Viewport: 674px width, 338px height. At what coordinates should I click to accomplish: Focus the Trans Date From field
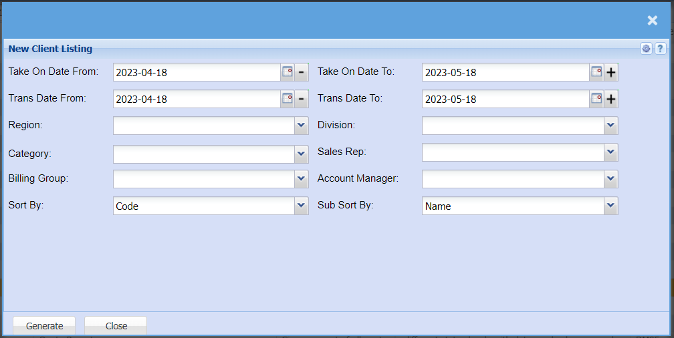[x=197, y=99]
